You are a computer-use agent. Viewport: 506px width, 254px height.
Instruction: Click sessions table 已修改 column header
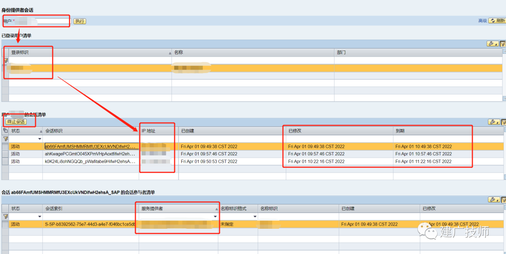pos(340,131)
